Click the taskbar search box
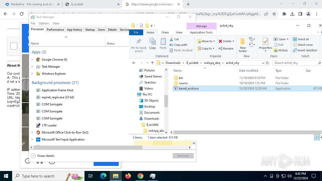322x181 pixels. tap(48, 176)
